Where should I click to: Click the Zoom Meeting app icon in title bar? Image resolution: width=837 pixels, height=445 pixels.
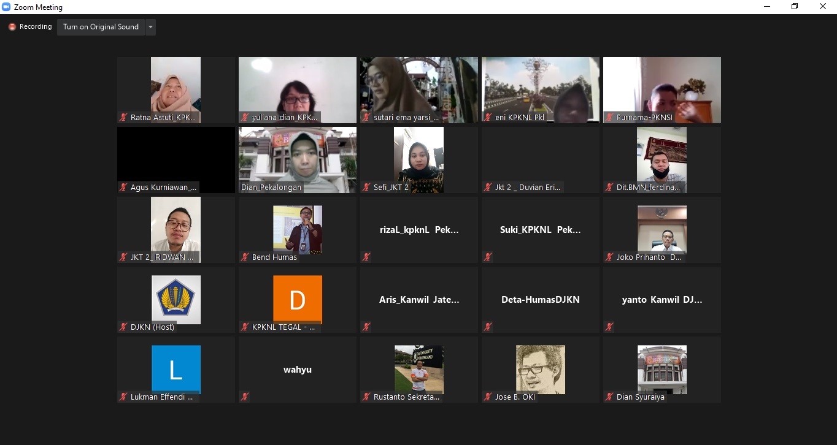pos(7,7)
